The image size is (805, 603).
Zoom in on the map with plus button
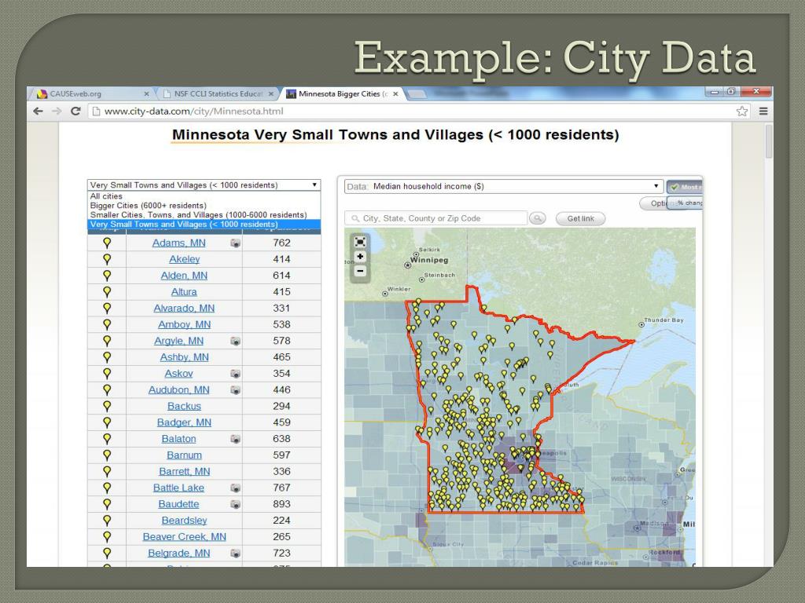(360, 257)
